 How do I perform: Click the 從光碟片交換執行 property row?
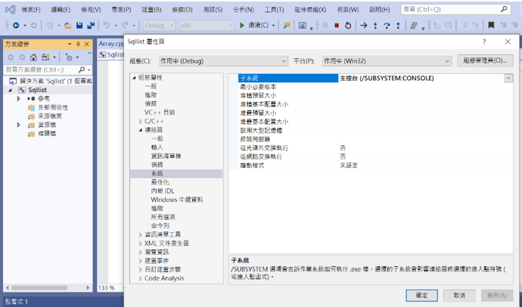click(375, 147)
